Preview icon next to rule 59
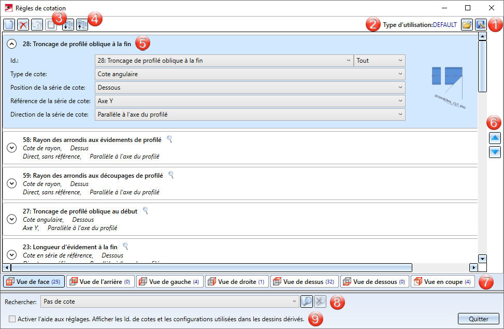This screenshot has height=329, width=504. coord(171,175)
